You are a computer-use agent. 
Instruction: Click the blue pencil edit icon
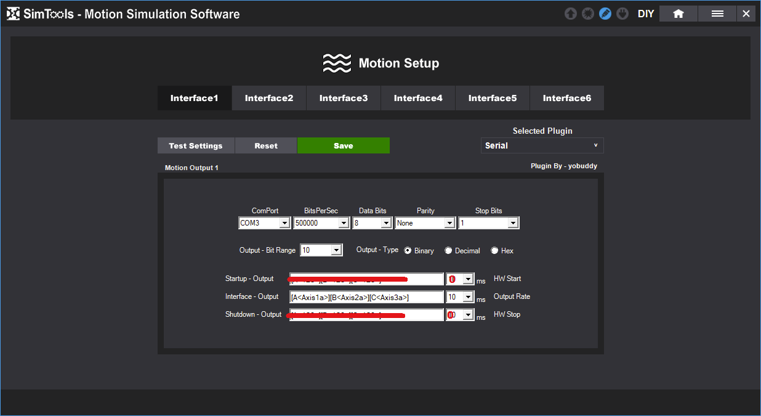(605, 14)
